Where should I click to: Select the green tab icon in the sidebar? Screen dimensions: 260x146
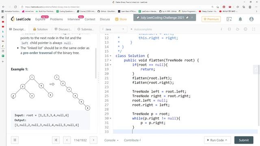click(x=3, y=56)
